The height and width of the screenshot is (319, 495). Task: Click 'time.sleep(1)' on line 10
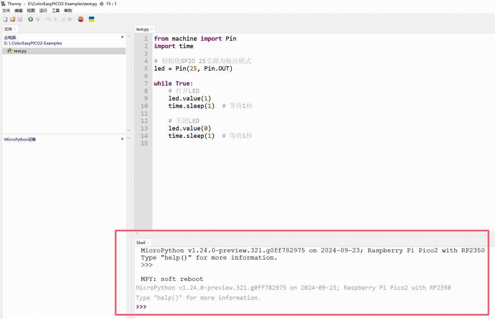191,106
